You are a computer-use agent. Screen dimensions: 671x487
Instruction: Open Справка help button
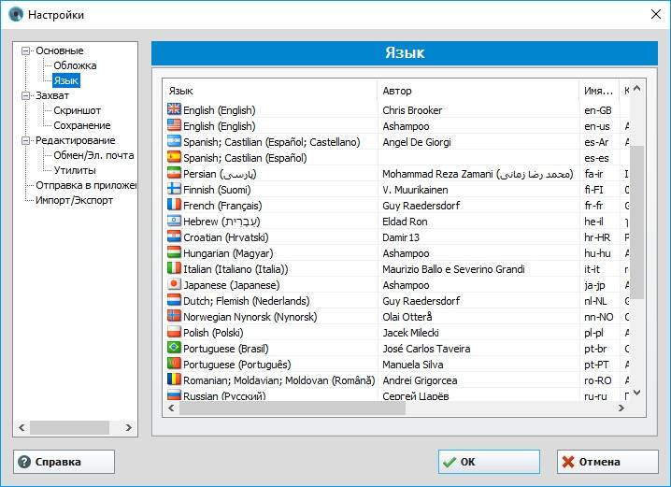tap(64, 462)
